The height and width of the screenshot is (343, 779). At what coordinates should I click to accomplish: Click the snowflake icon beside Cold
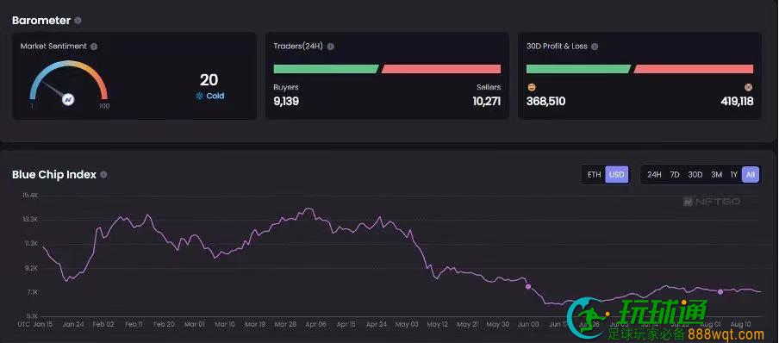200,96
